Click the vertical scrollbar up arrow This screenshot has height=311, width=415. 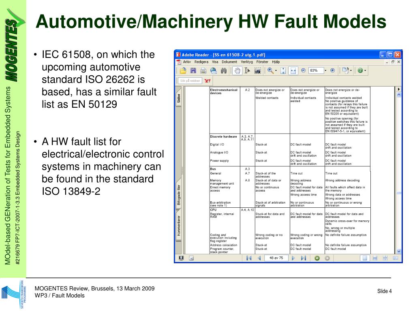[399, 95]
